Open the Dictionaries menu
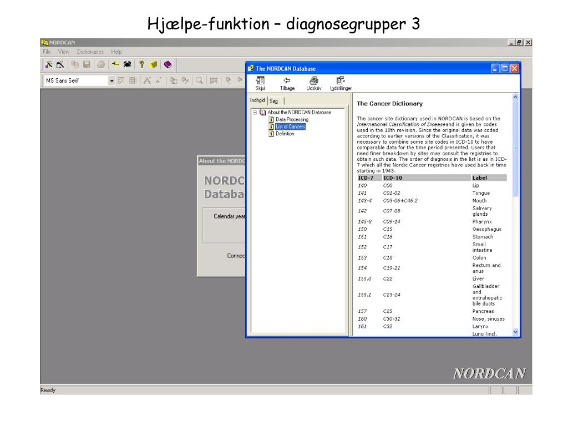 coord(90,52)
